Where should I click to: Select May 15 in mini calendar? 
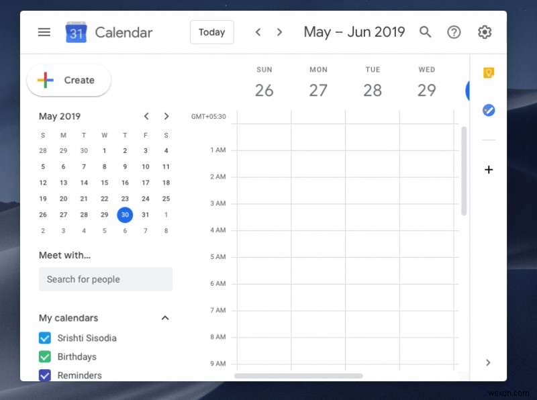(x=105, y=183)
